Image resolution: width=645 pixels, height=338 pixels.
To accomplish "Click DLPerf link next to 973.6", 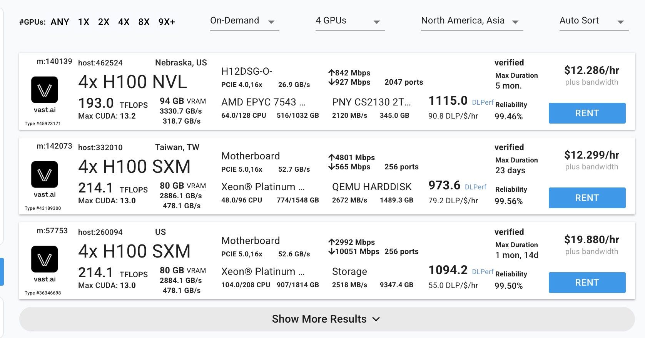I will pos(476,187).
